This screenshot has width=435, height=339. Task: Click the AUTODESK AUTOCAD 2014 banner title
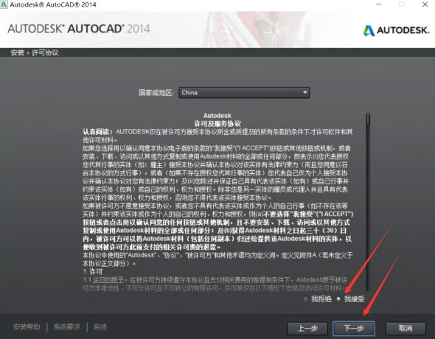[79, 29]
